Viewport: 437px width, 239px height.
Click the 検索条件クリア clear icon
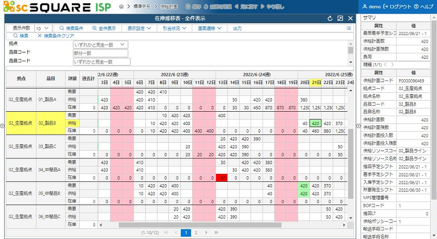click(x=40, y=36)
